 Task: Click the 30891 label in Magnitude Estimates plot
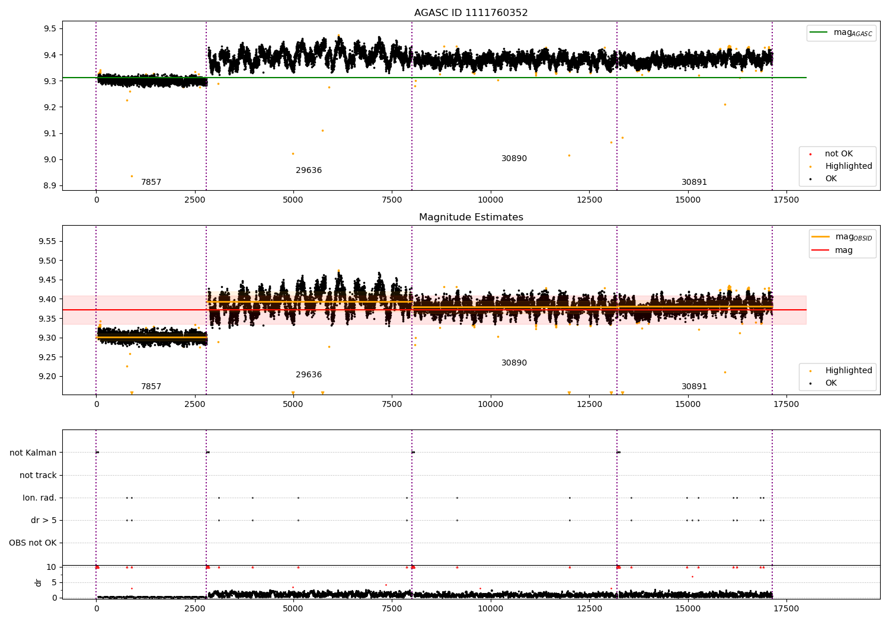[x=694, y=387]
